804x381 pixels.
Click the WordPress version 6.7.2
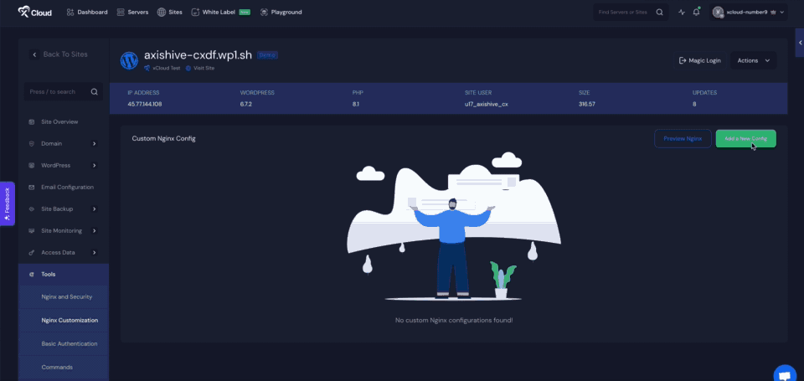(246, 104)
